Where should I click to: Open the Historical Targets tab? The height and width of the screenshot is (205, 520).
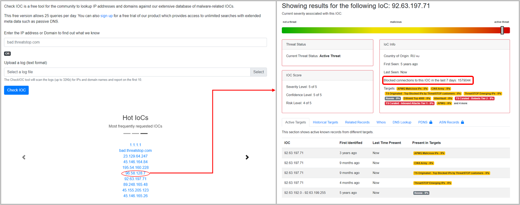tap(326, 122)
